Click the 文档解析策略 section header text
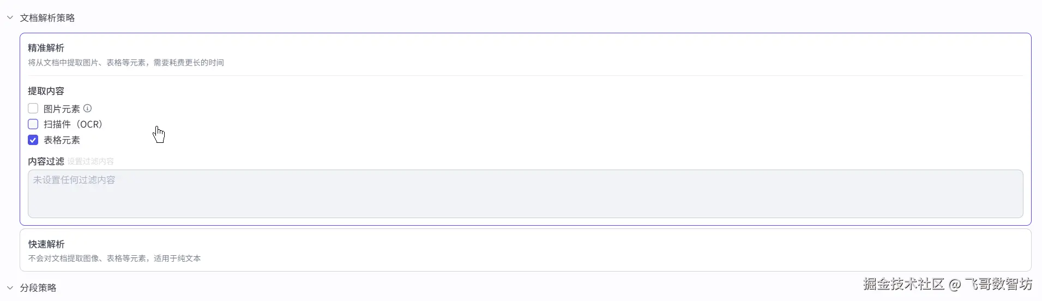 [47, 18]
